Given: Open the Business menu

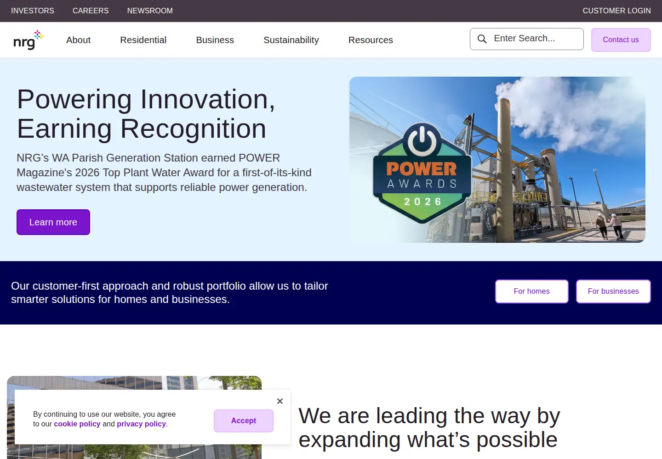Looking at the screenshot, I should pos(215,40).
